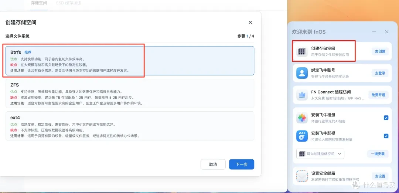Image resolution: width=399 pixels, height=193 pixels.
Task: Click 去设置 for security mailbox
Action: point(380,176)
